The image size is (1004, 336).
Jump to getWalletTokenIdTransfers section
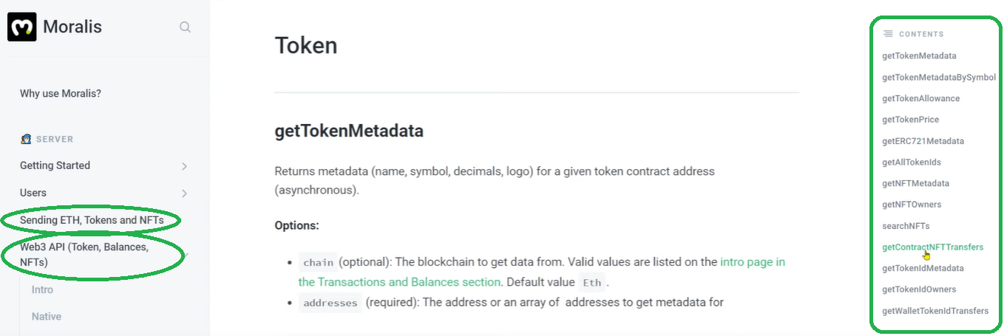tap(935, 311)
